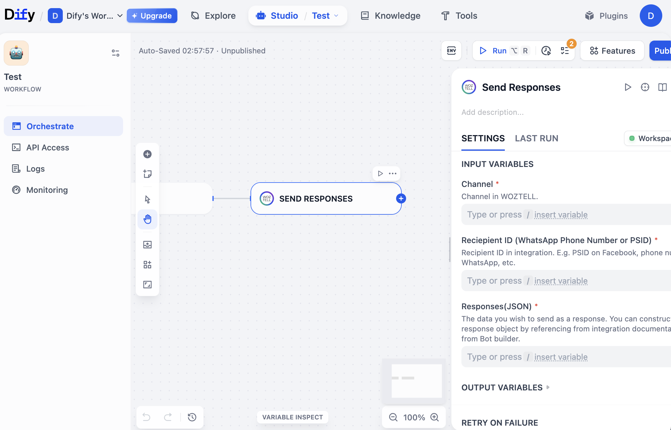Add a note to the canvas
This screenshot has height=430, width=671.
[147, 174]
